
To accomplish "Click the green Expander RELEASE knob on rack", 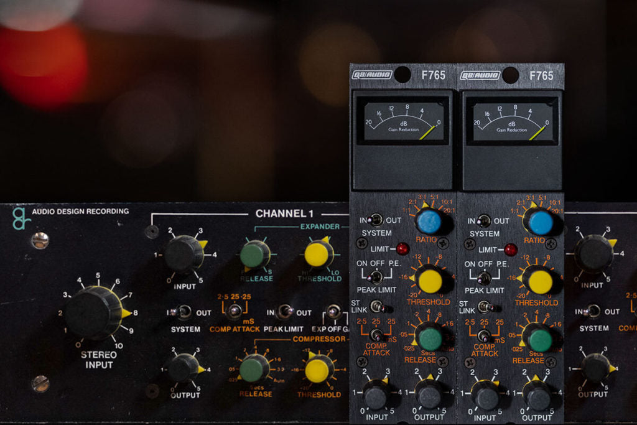I will (x=254, y=255).
